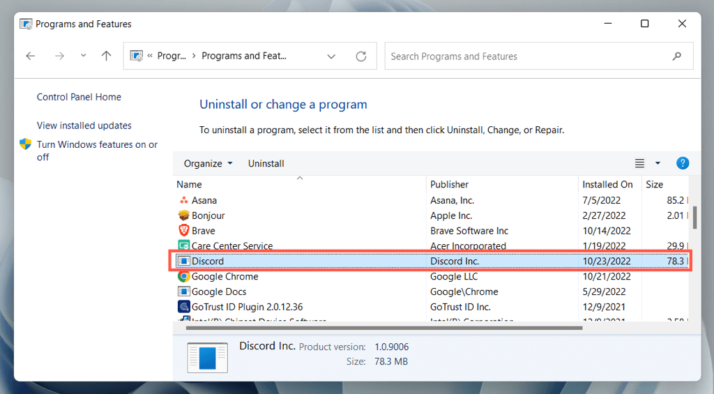The width and height of the screenshot is (714, 394).
Task: Sort list by Installed On column
Action: [607, 185]
